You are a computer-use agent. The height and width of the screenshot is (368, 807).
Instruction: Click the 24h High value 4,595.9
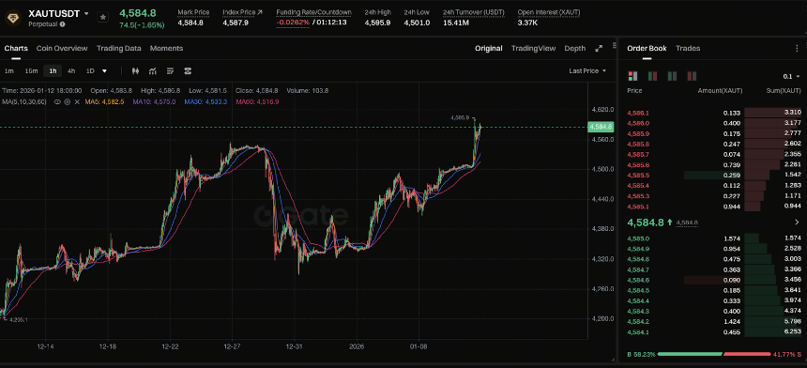[377, 23]
